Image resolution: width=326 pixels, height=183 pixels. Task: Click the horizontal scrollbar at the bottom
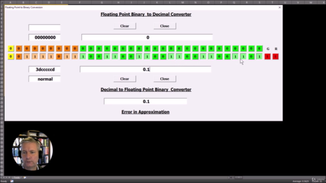pyautogui.click(x=239, y=177)
